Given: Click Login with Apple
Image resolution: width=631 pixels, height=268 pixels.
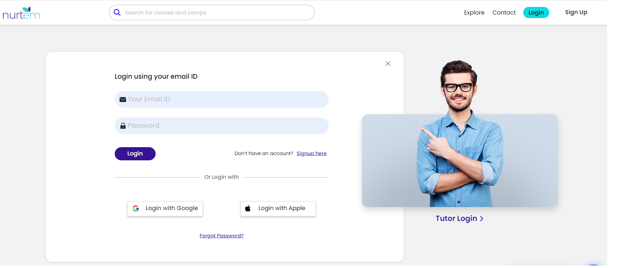Looking at the screenshot, I should (278, 208).
